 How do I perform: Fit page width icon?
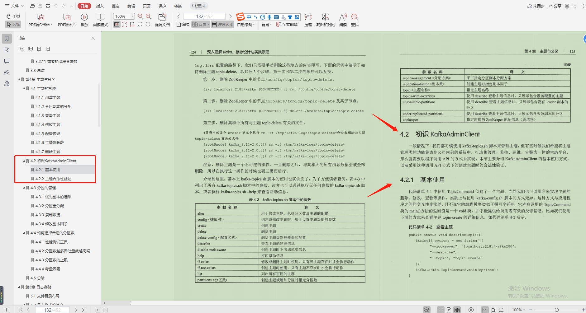pos(132,24)
